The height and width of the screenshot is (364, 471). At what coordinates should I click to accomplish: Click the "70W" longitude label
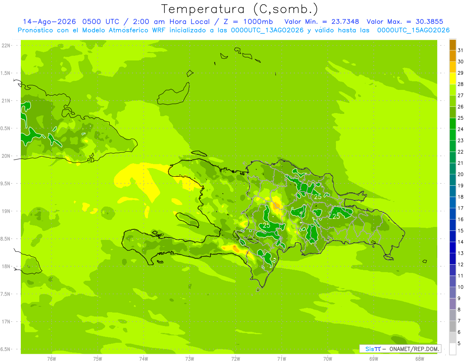328,359
